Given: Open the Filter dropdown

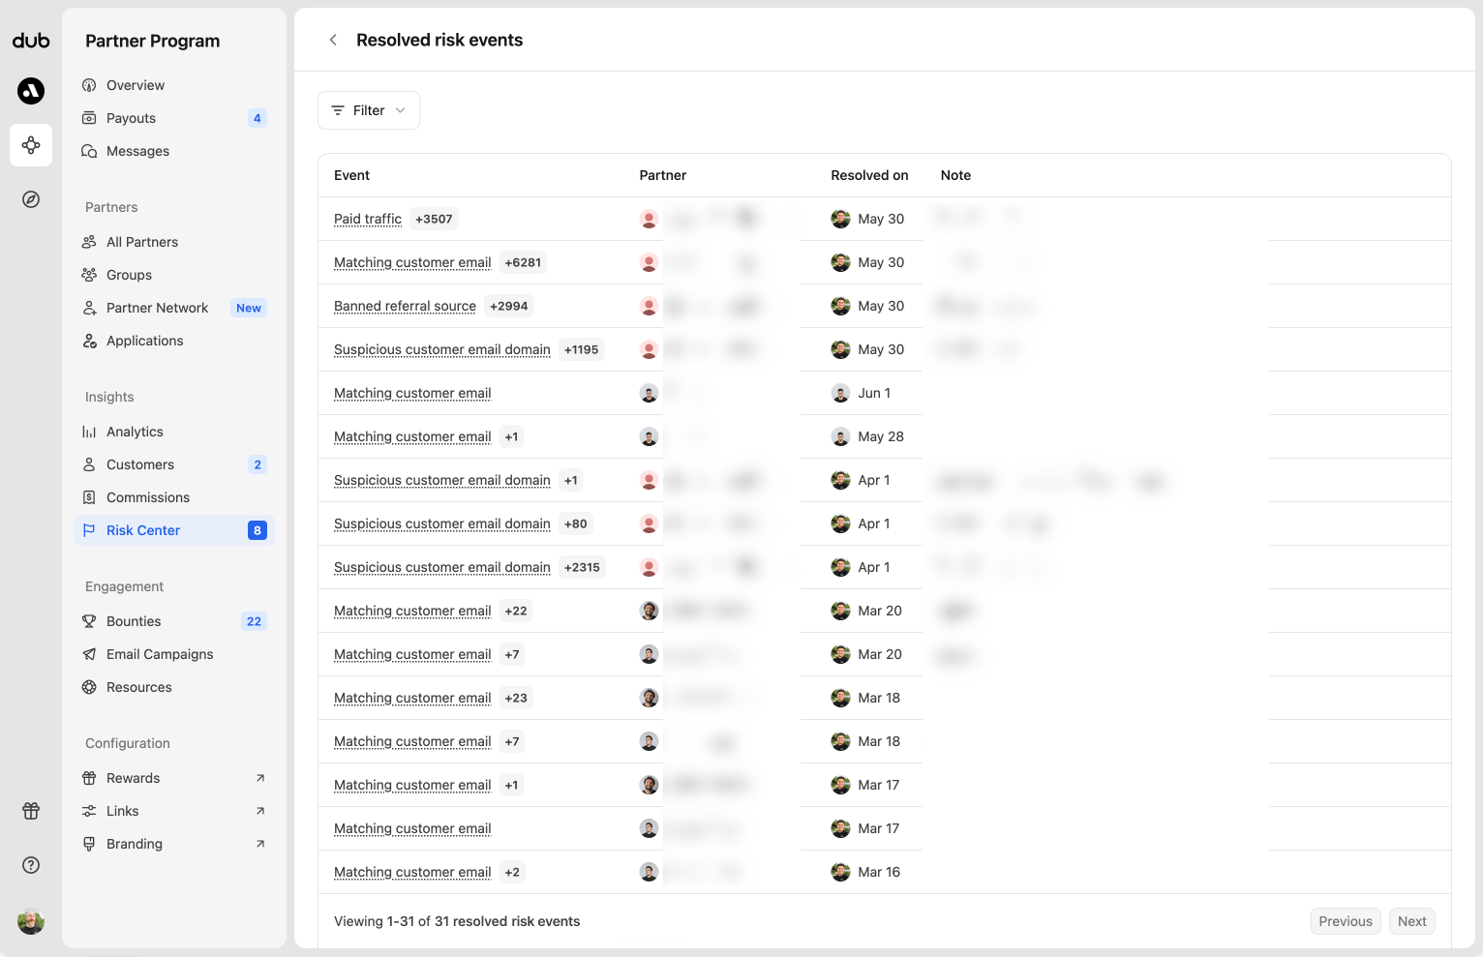Looking at the screenshot, I should click(369, 110).
